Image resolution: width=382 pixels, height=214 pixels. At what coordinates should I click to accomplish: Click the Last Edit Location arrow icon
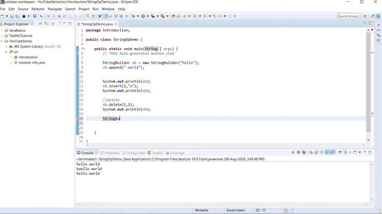[x=215, y=16]
